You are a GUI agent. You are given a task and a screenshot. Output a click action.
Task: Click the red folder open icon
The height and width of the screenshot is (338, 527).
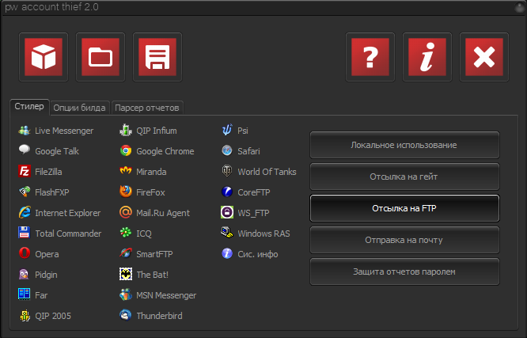100,57
